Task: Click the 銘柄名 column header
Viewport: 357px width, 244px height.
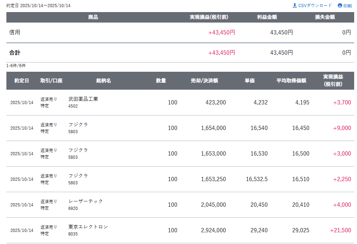Action: [103, 81]
